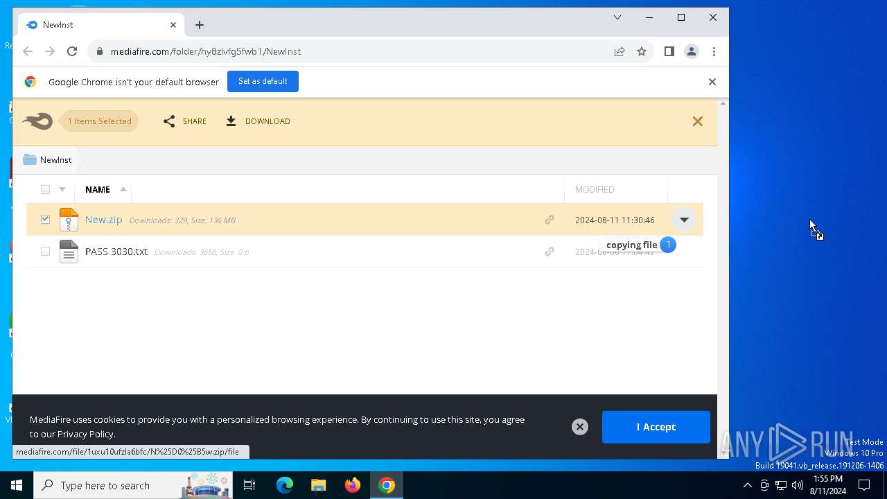Open the New.zip file link
Image resolution: width=887 pixels, height=499 pixels.
(x=104, y=220)
